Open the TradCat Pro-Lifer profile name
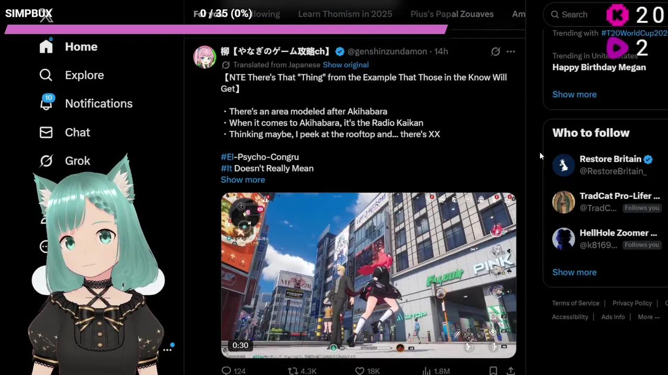 [619, 196]
